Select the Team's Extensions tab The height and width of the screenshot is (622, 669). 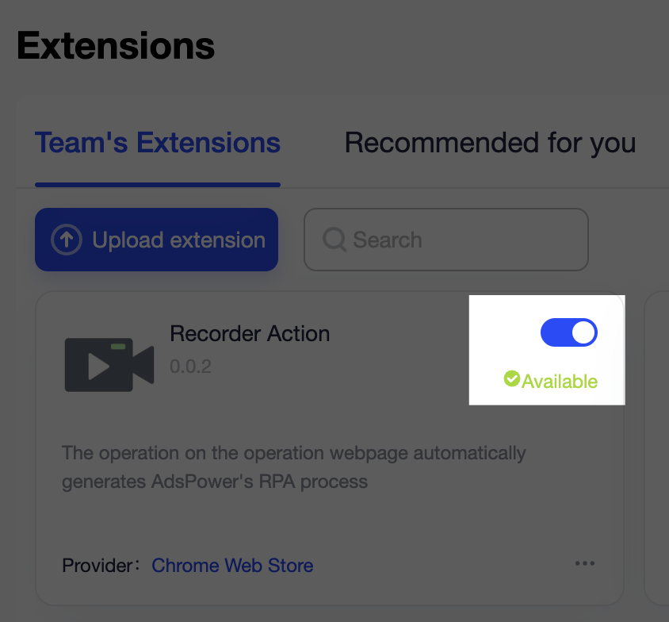pos(157,143)
